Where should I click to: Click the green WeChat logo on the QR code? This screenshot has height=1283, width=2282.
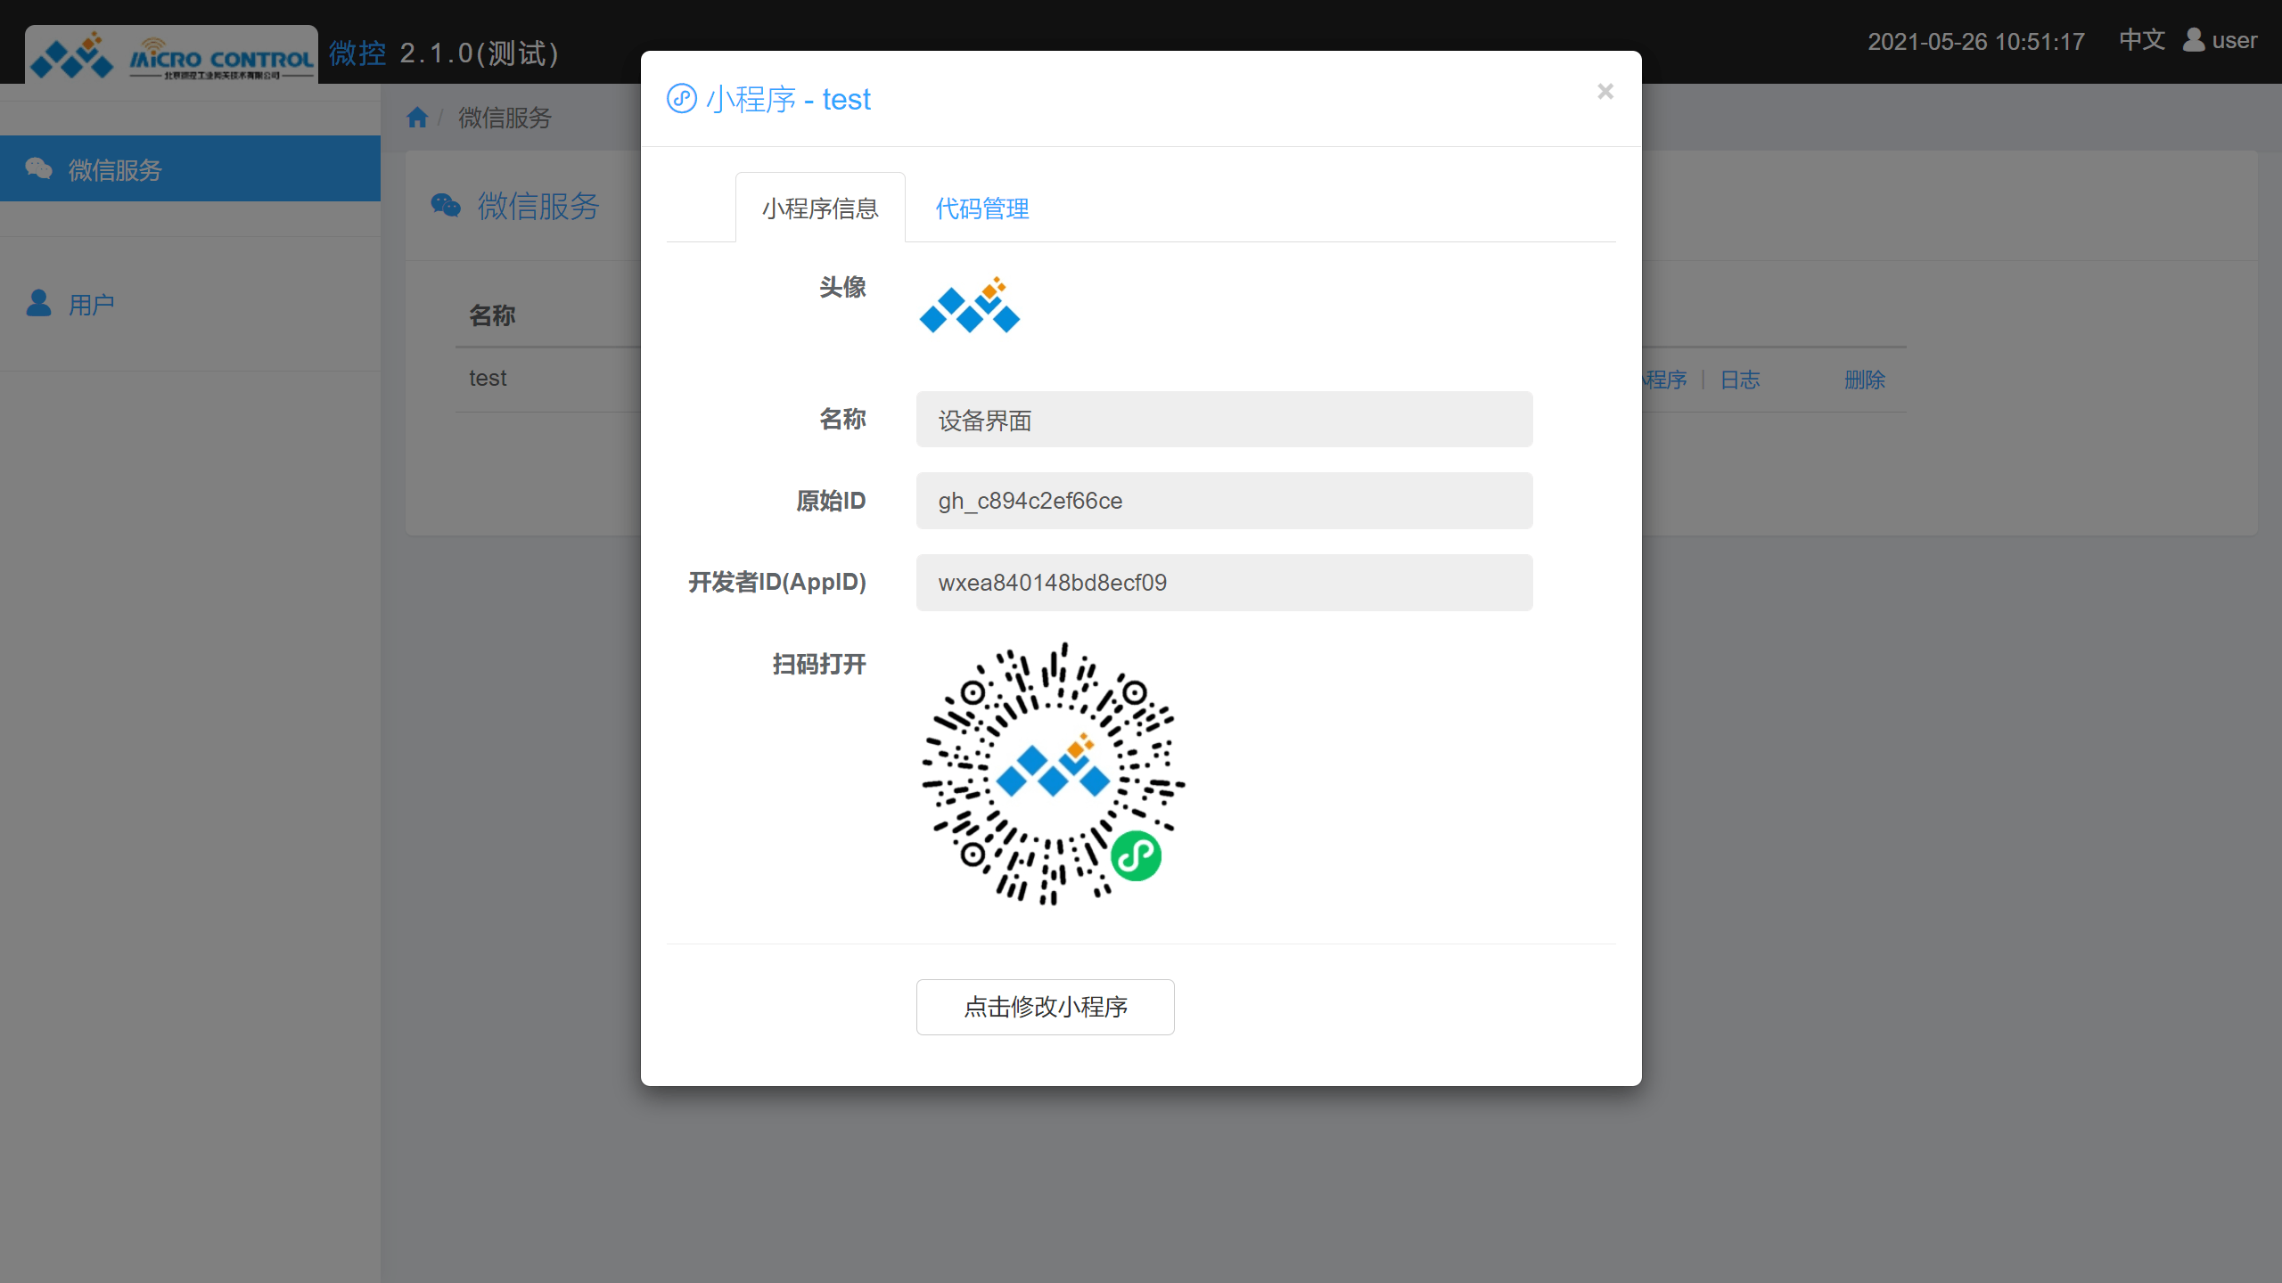1138,854
